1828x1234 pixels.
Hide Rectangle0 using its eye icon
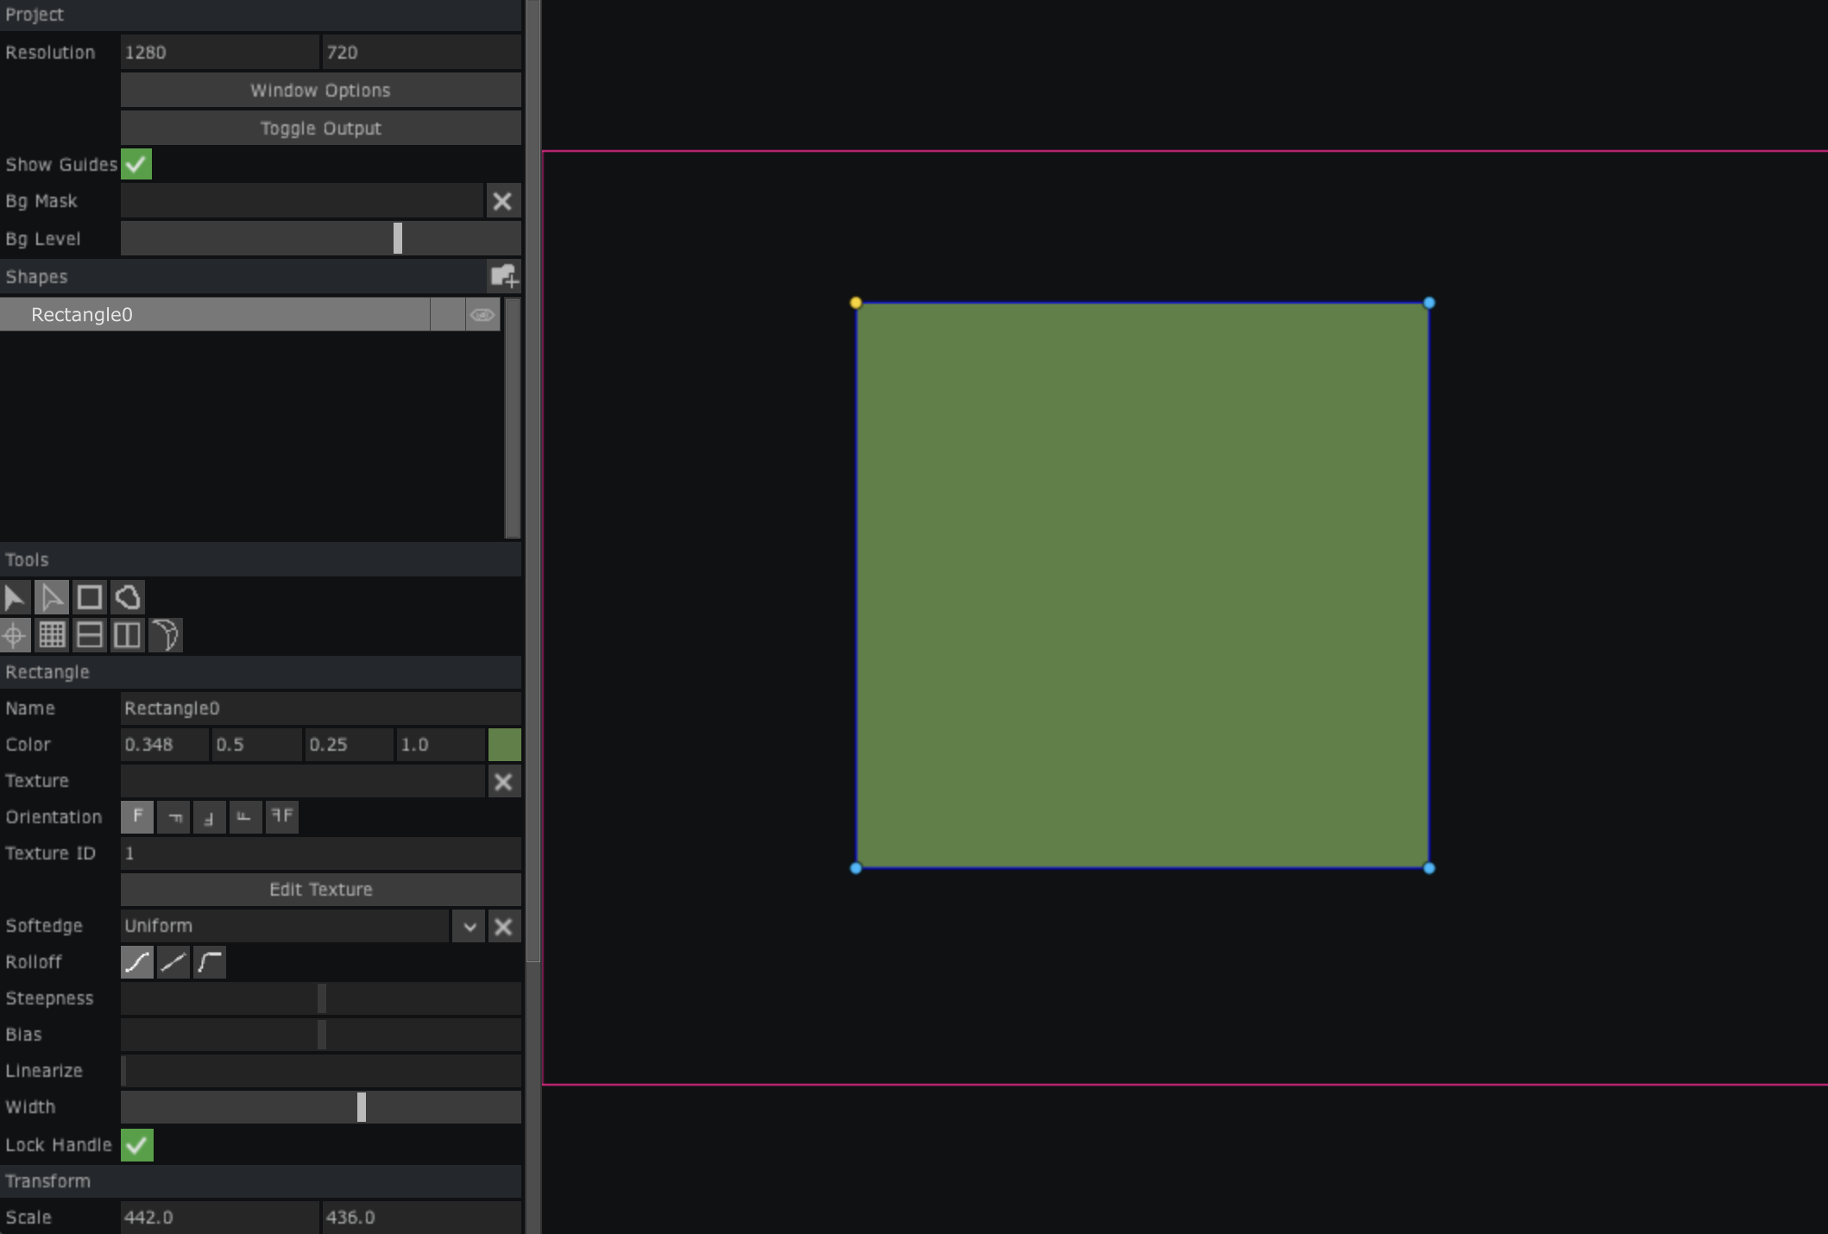482,315
